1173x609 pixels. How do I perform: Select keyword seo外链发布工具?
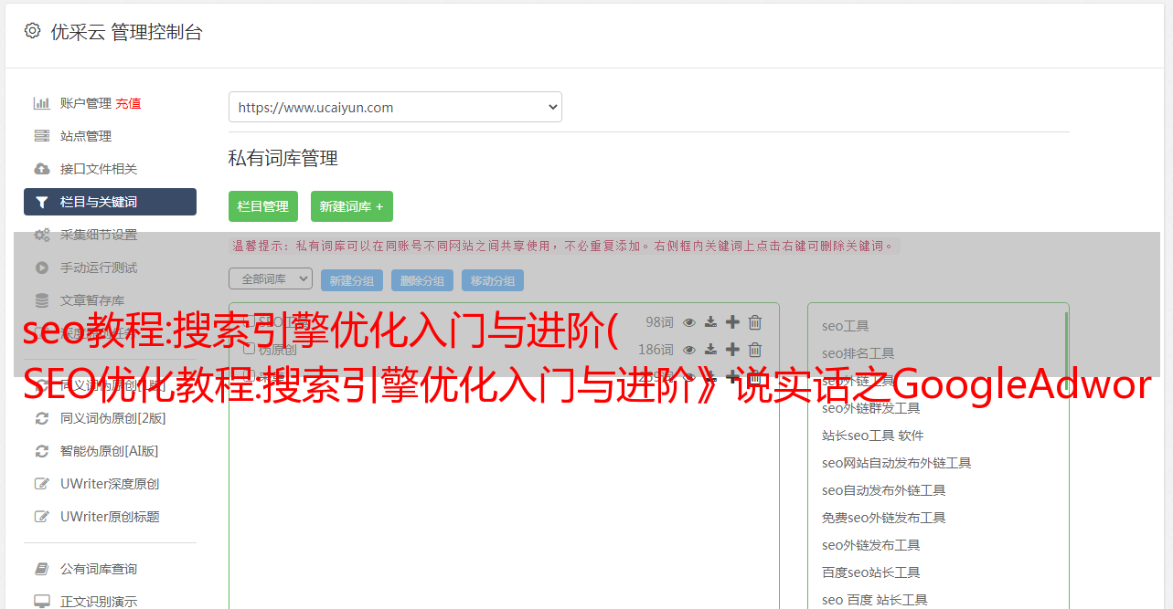coord(871,545)
